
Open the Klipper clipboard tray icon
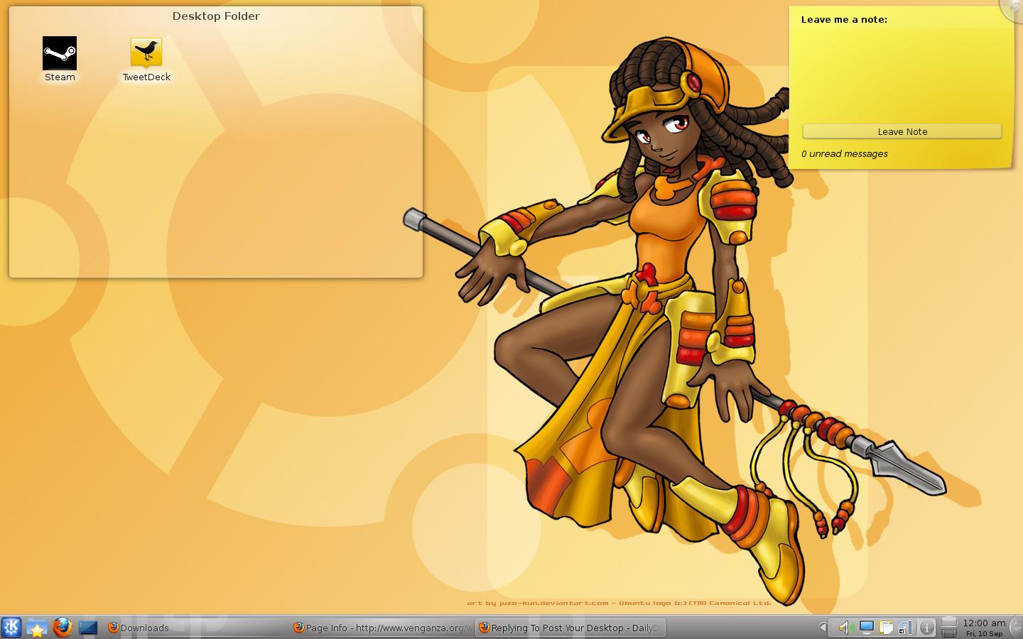click(x=886, y=628)
